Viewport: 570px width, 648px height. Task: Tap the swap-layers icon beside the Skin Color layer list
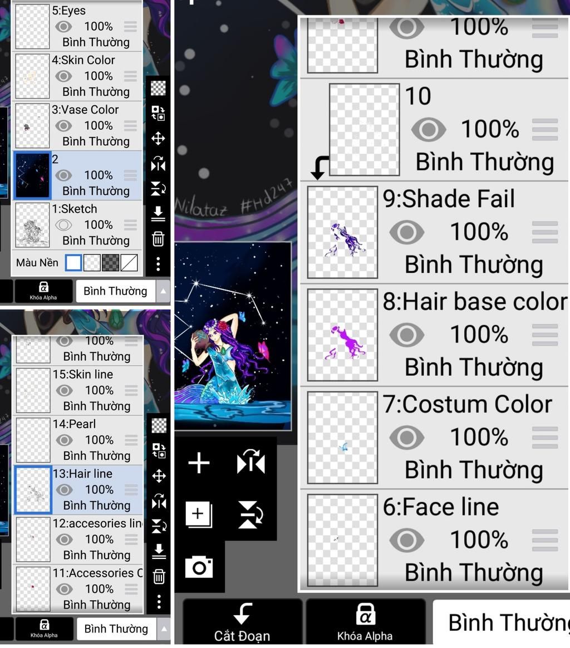[158, 113]
